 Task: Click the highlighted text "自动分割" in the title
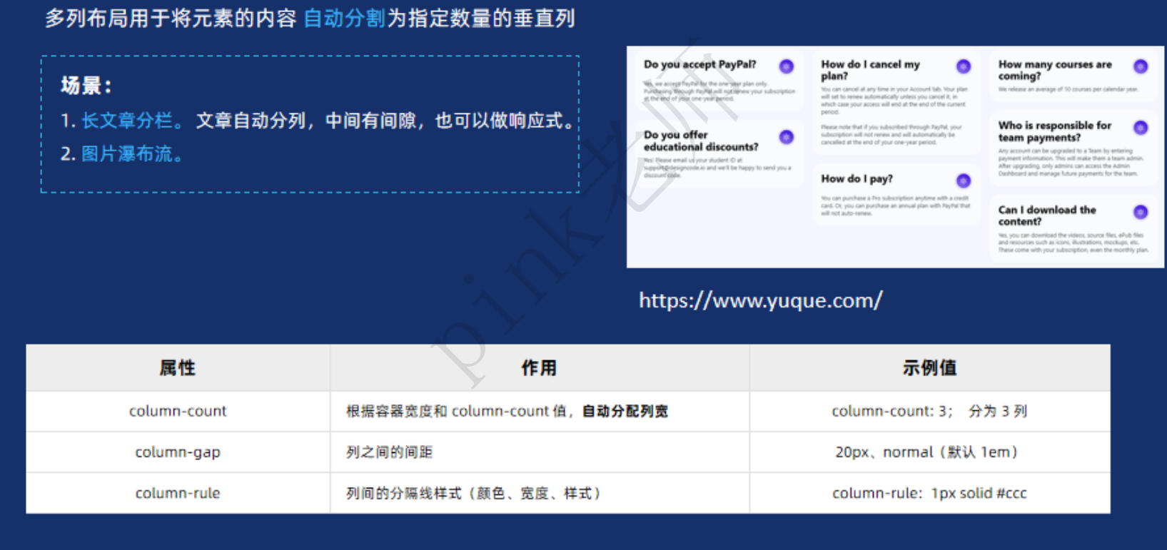click(x=344, y=18)
